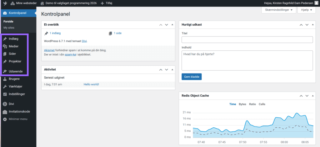The height and width of the screenshot is (147, 320).
Task: Select the Udseende paintbrush icon
Action: pyautogui.click(x=5, y=72)
